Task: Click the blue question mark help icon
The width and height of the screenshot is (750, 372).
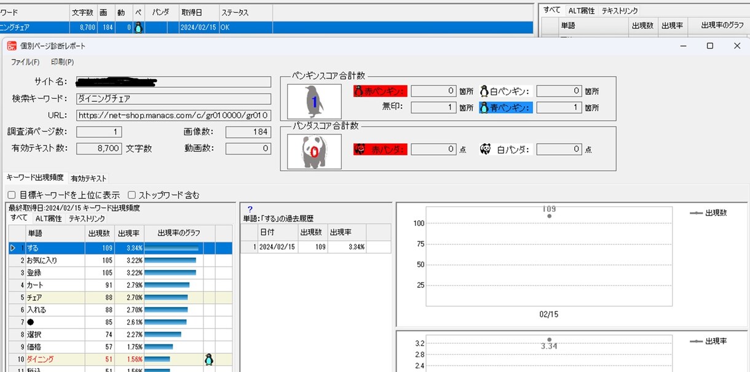Action: pos(250,209)
